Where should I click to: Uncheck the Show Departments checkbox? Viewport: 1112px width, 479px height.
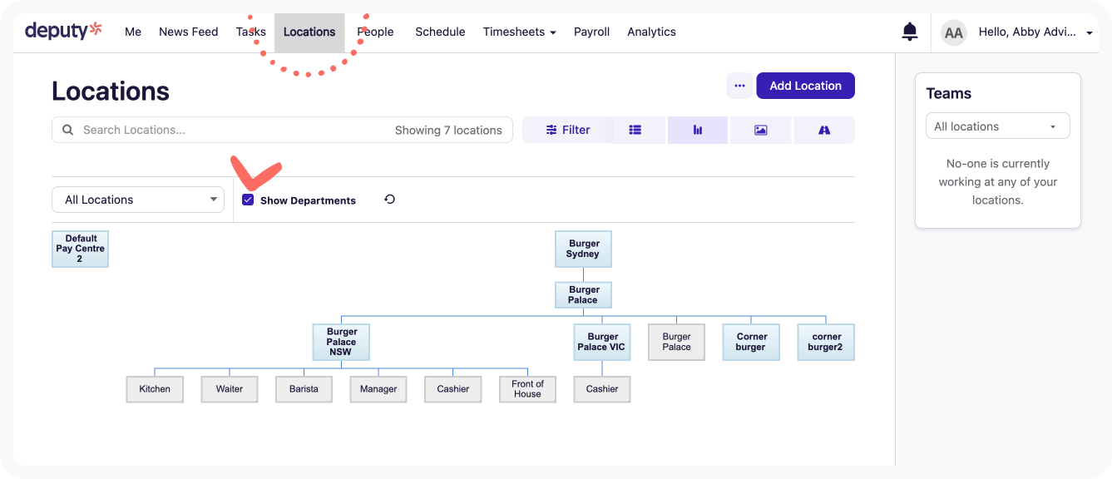[x=248, y=200]
